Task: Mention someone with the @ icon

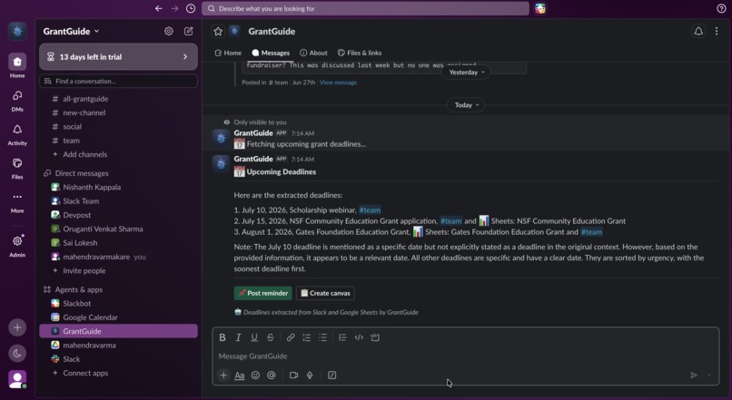Action: pyautogui.click(x=272, y=376)
